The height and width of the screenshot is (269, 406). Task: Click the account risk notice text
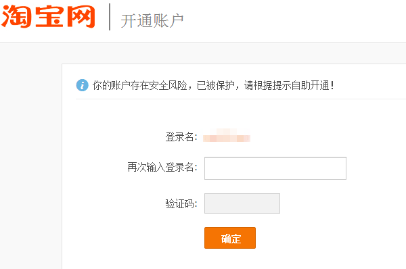(x=213, y=85)
